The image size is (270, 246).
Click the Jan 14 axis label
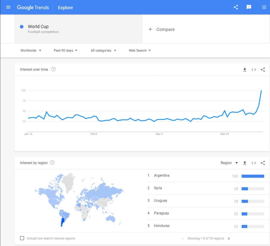28,134
